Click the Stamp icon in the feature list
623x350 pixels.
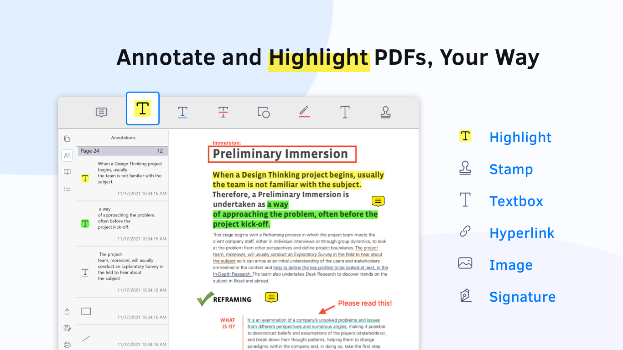click(x=465, y=168)
